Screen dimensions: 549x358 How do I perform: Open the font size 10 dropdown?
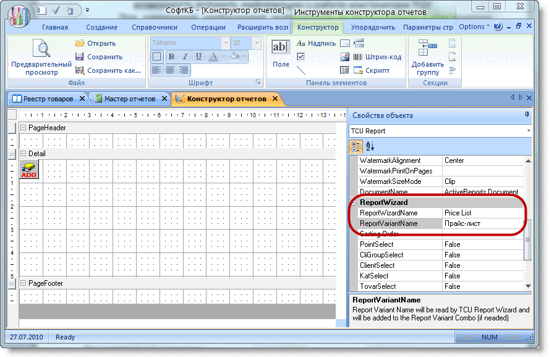[x=257, y=43]
